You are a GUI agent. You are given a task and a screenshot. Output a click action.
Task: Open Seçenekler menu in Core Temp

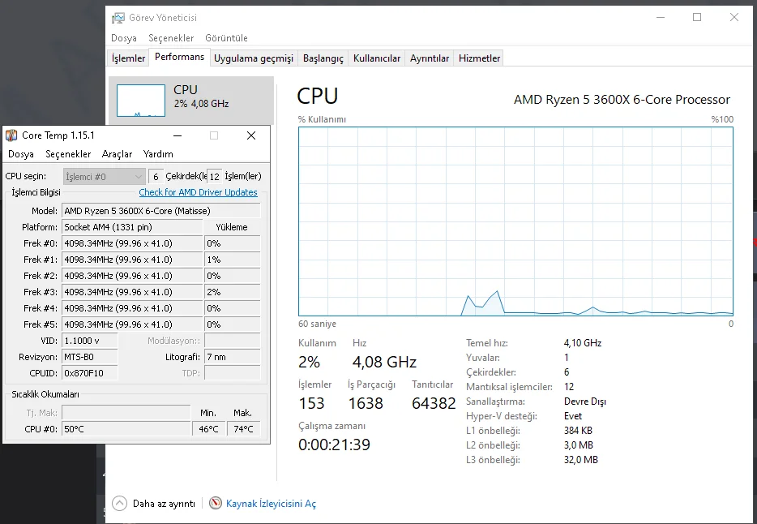tap(68, 154)
